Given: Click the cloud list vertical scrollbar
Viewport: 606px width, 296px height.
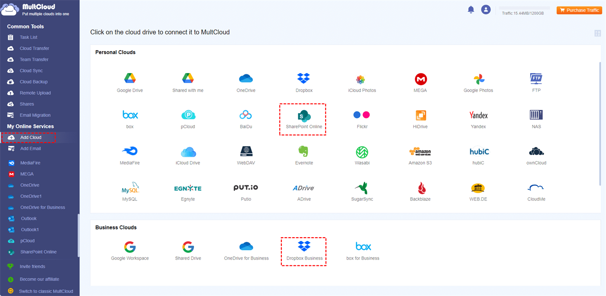Looking at the screenshot, I should pyautogui.click(x=600, y=124).
